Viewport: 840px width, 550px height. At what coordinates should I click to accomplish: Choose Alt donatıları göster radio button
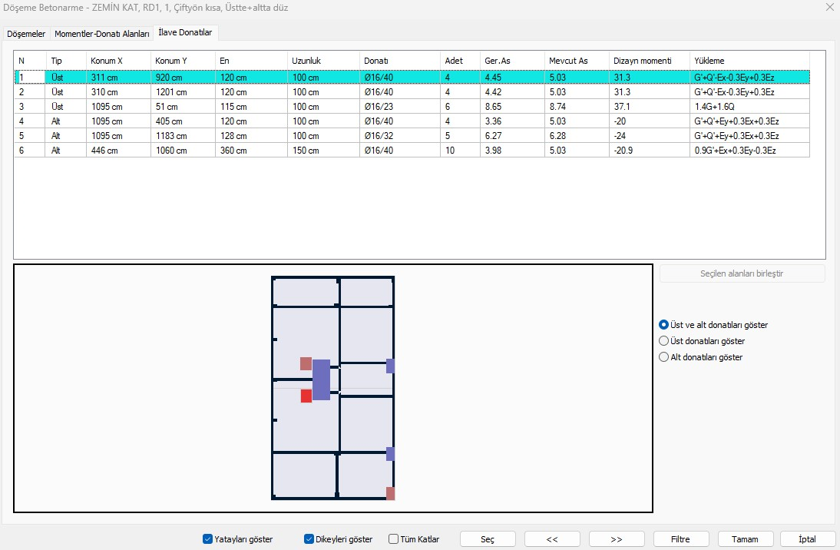(664, 357)
